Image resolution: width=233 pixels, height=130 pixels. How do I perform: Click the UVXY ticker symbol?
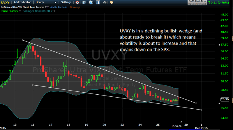pos(5,2)
